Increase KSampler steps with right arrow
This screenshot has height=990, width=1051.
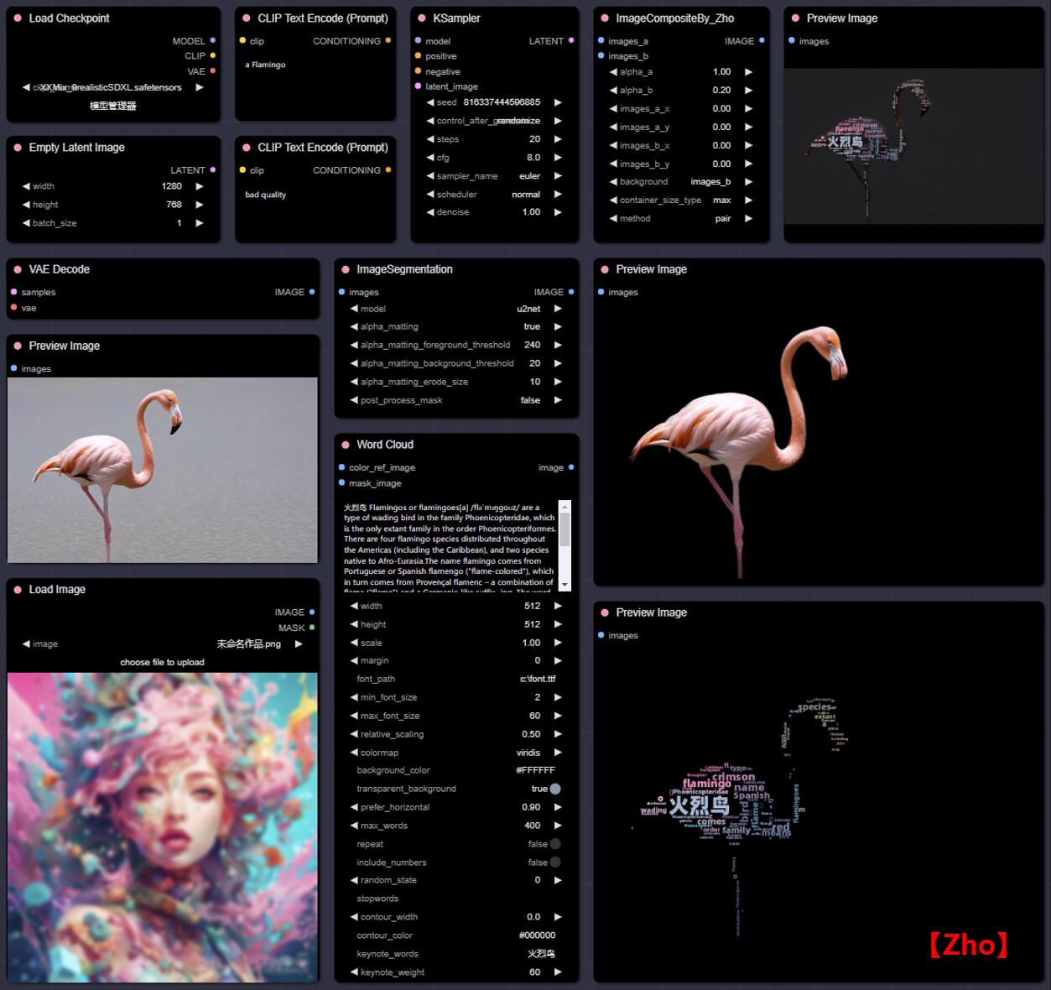point(558,139)
